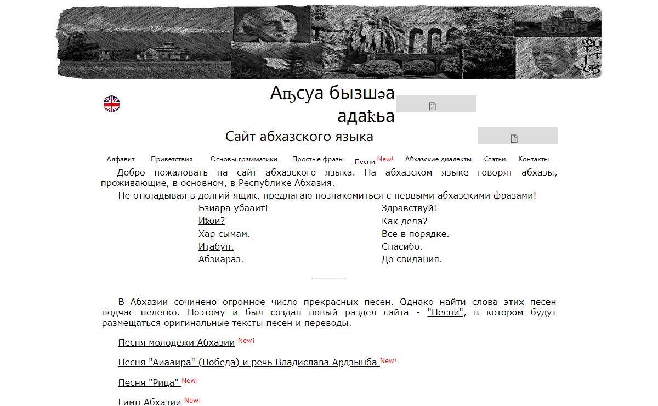Click the broken image placeholder beside the Abkhaz title
The height and width of the screenshot is (406, 658).
pos(436,104)
